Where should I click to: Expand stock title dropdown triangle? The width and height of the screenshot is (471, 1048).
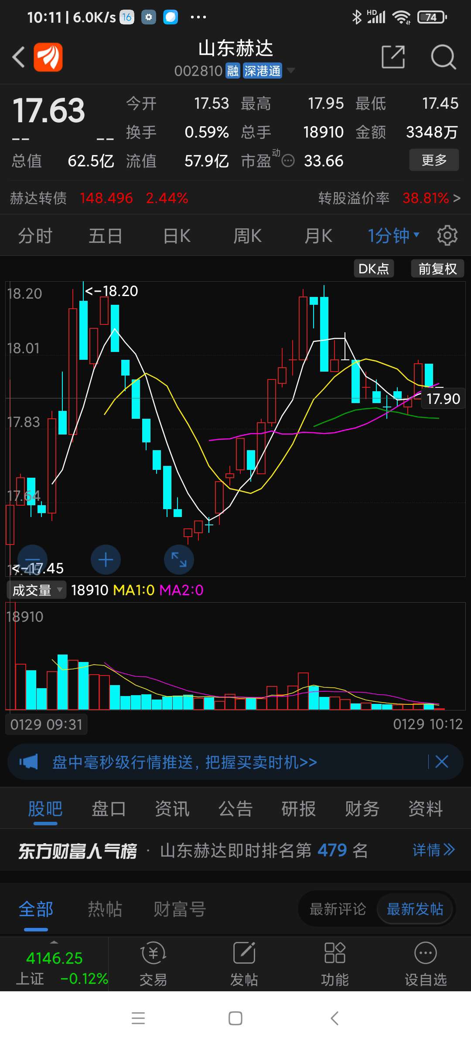click(291, 70)
